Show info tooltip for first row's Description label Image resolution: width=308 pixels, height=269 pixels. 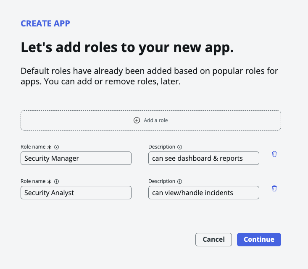179,147
